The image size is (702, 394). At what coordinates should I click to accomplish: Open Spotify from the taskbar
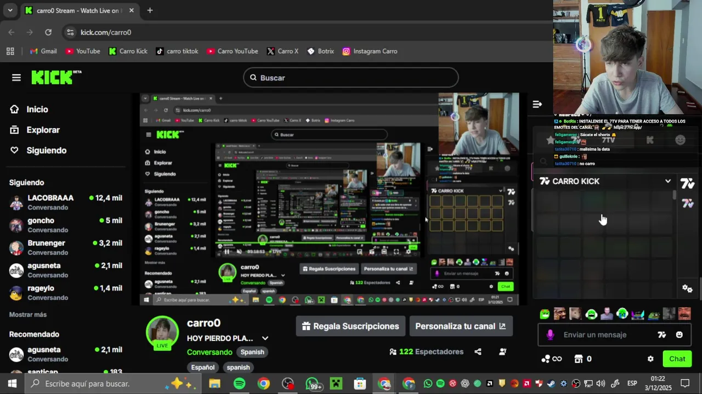[x=240, y=384]
